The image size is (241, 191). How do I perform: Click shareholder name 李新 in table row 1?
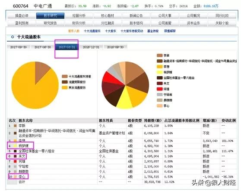[22, 126]
